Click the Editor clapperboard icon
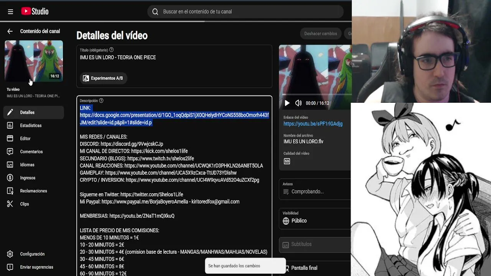Image resolution: width=491 pixels, height=276 pixels. click(10, 138)
